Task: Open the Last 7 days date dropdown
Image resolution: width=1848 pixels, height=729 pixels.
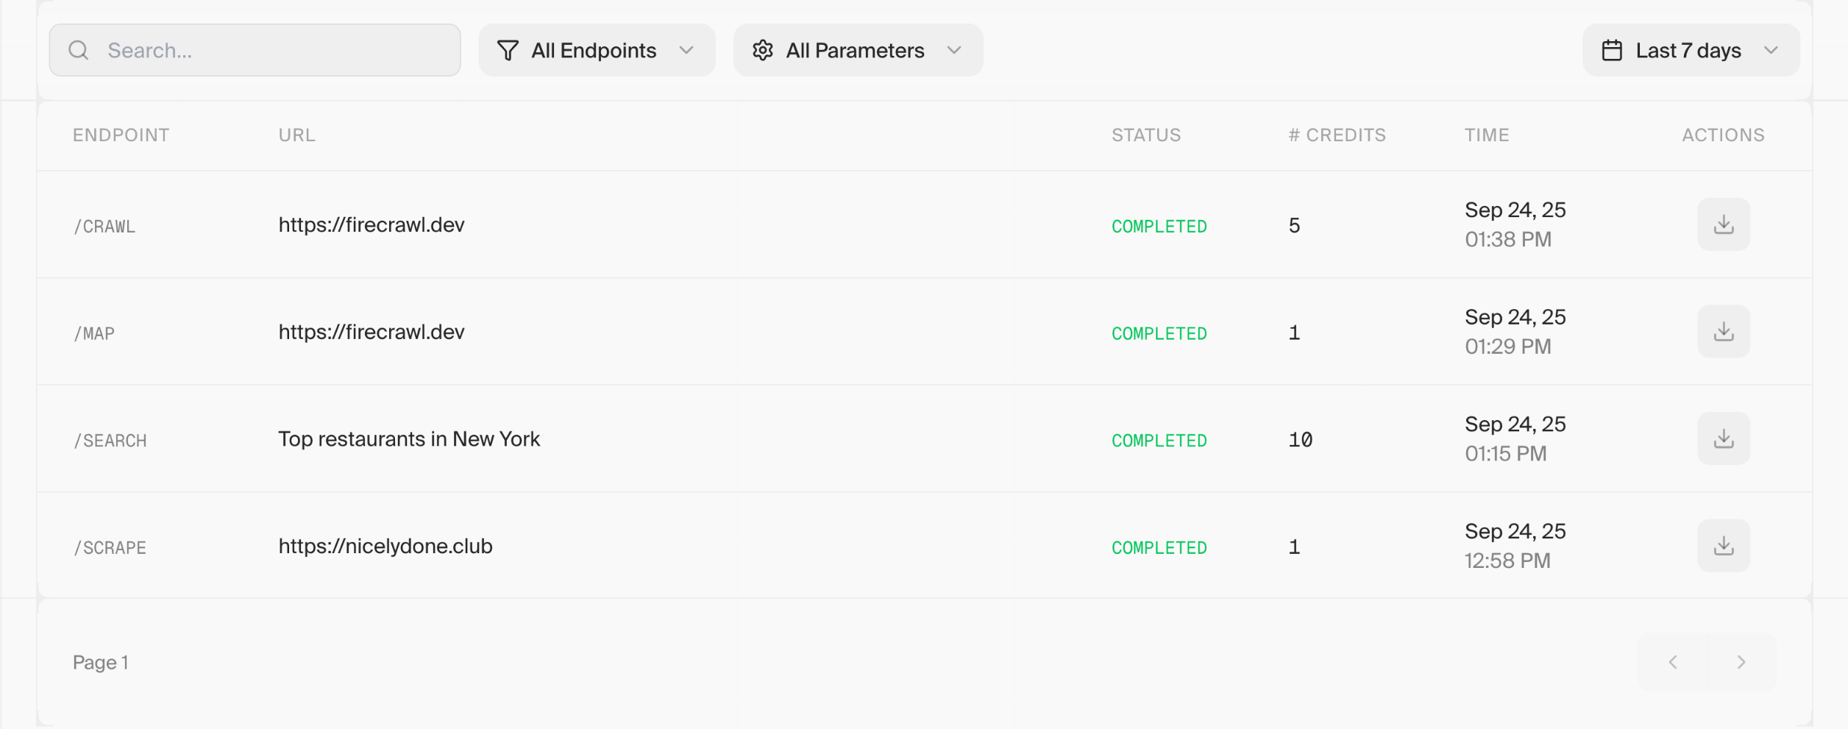Action: click(1691, 50)
